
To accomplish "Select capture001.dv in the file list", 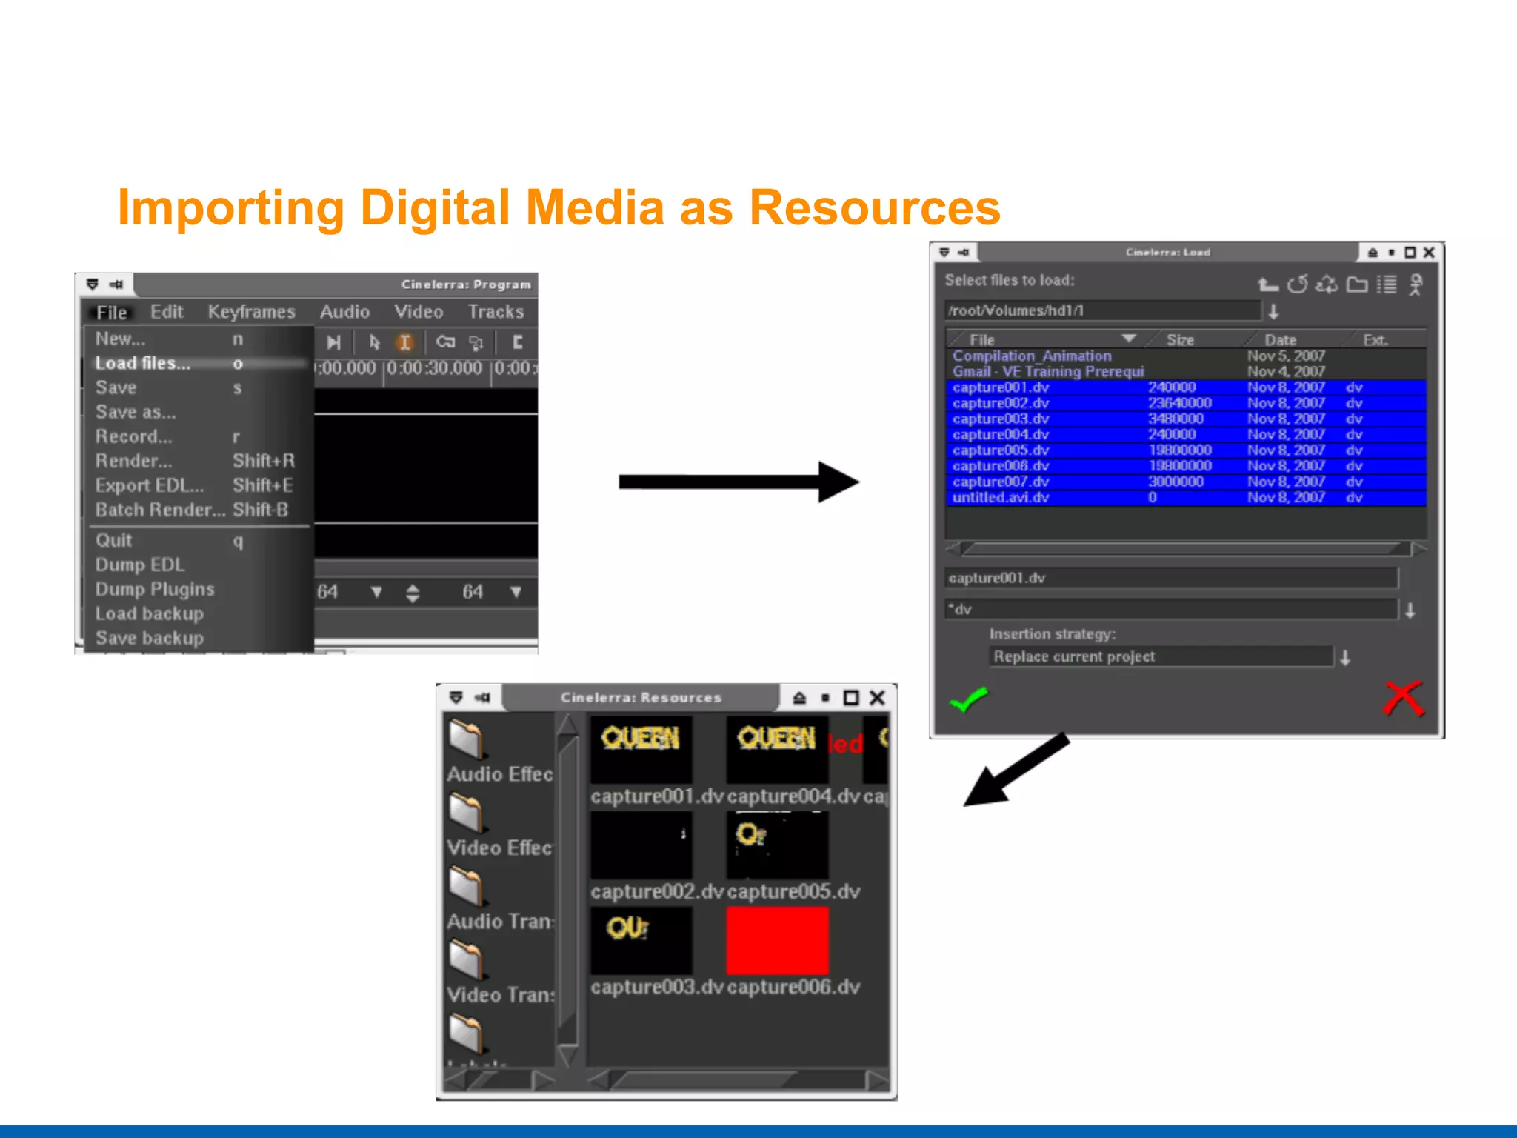I will coord(1186,387).
